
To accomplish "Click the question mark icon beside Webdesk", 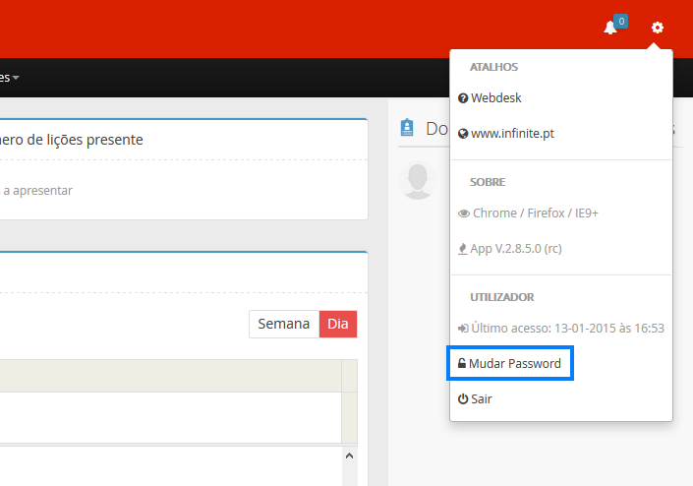I will point(463,98).
